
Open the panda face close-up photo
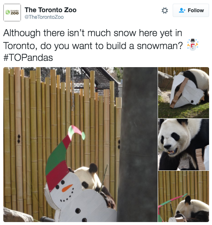tap(184, 145)
